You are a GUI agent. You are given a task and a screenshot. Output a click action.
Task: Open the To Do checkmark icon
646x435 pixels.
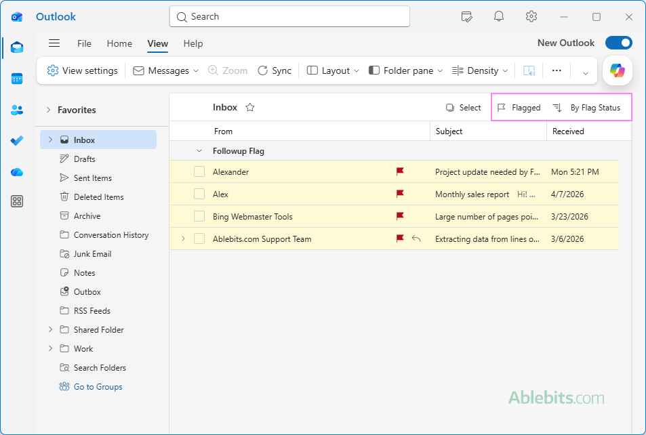tap(17, 141)
